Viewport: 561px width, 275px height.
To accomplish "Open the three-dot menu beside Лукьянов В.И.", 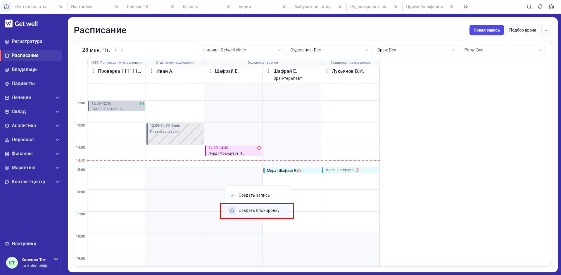I will (327, 71).
